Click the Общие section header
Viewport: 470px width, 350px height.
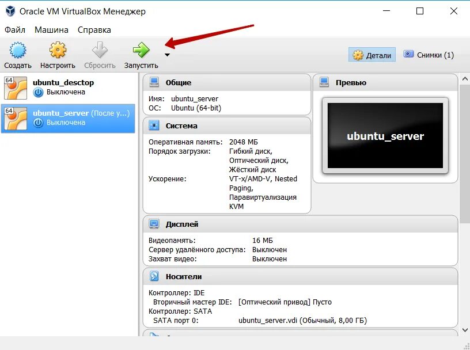point(227,83)
